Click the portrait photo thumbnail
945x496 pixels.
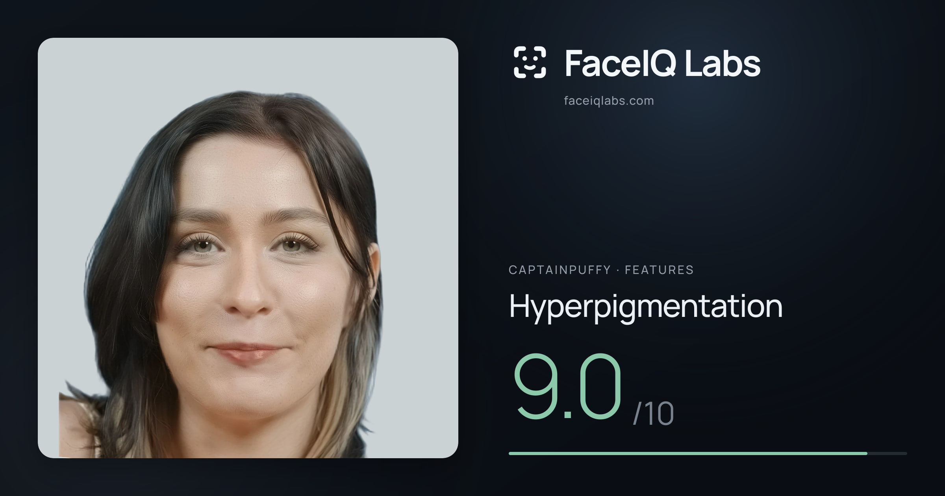click(248, 248)
